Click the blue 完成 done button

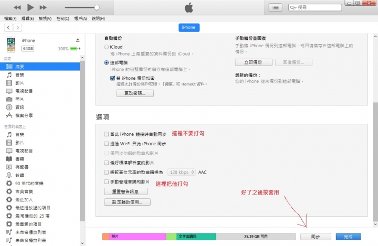[349, 237]
